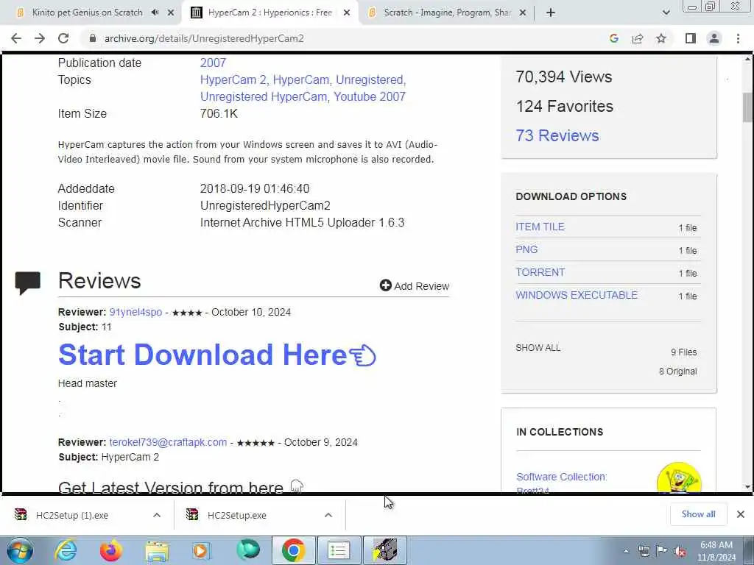Expand HC2Setup.exe download options chevron

point(328,515)
